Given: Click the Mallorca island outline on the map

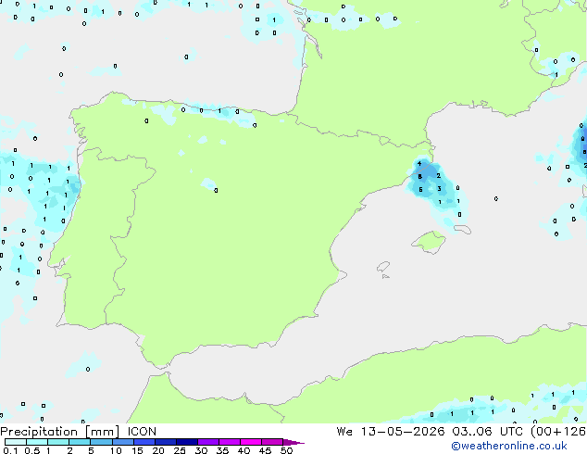Looking at the screenshot, I should tap(429, 243).
